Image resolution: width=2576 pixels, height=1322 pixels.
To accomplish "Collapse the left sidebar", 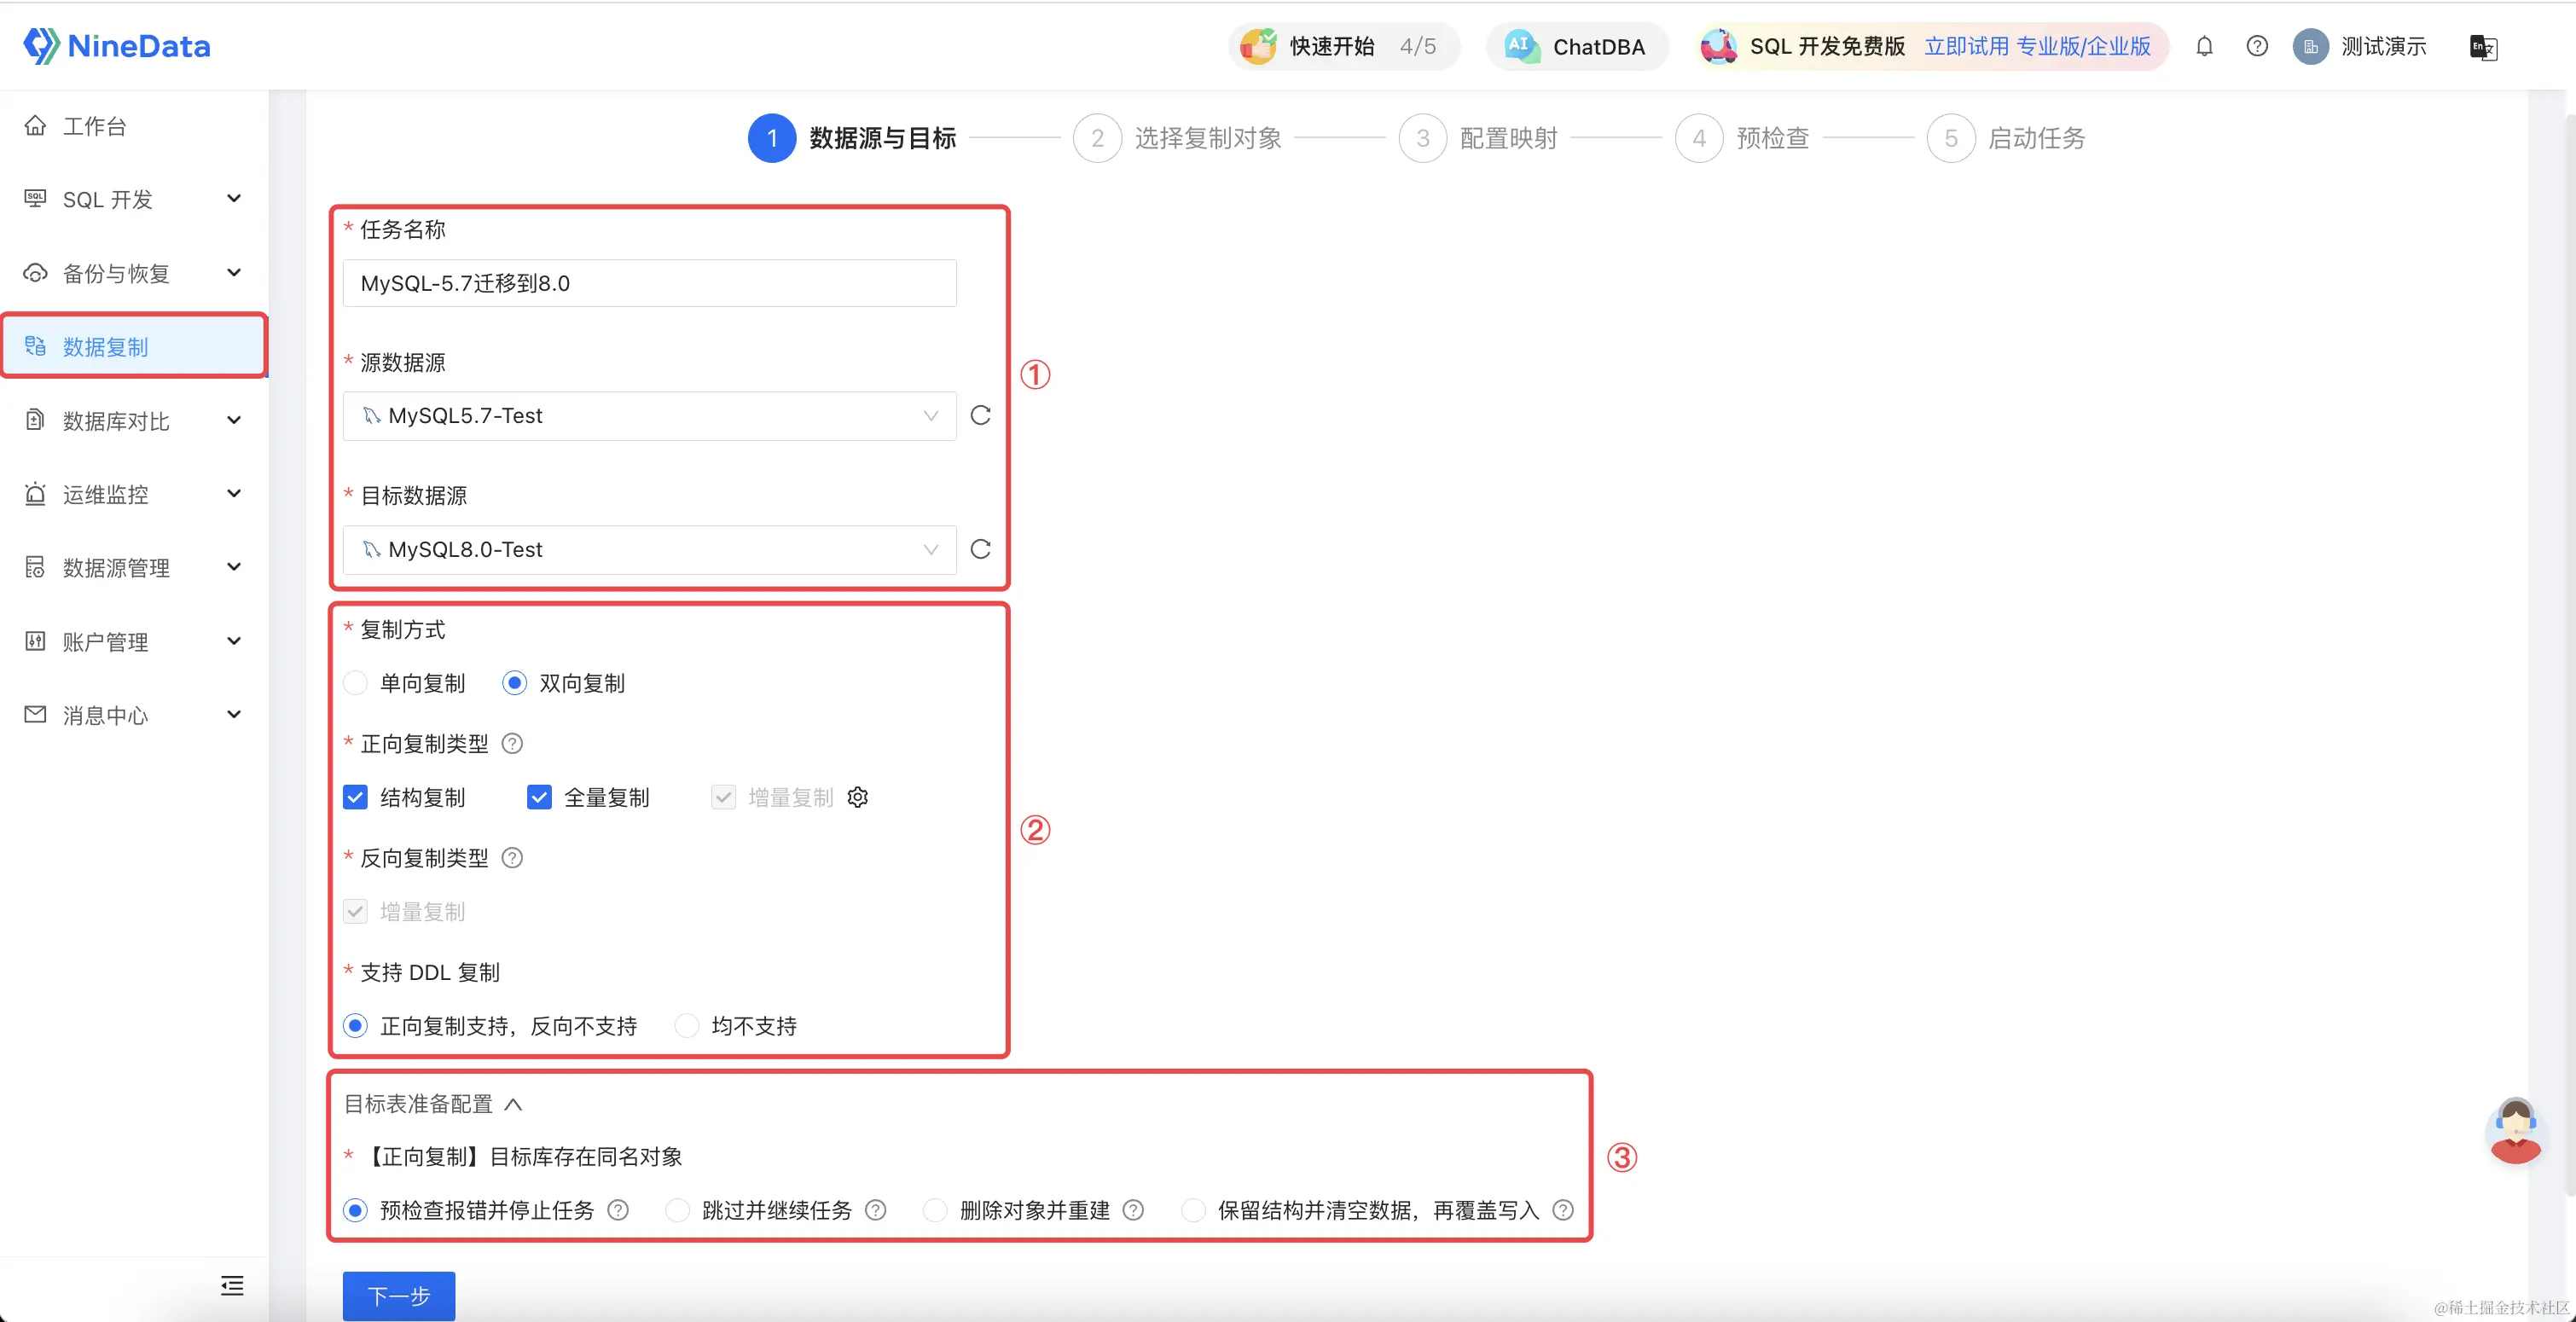I will coord(231,1286).
